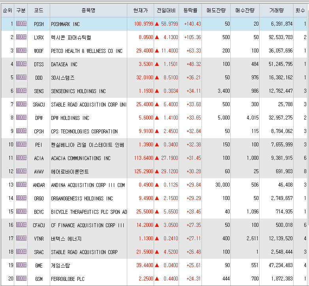The width and height of the screenshot is (309, 286).
Task: Click the SRAC ticker code
Action: [39, 252]
